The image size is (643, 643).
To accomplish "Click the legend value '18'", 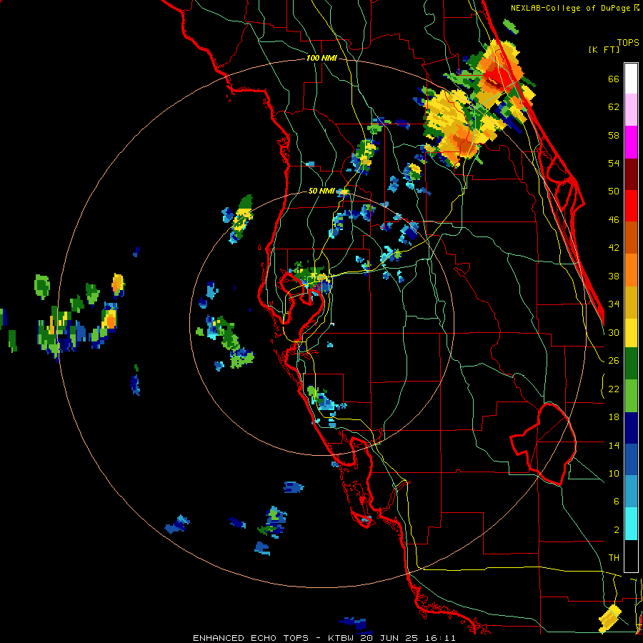I will 614,417.
